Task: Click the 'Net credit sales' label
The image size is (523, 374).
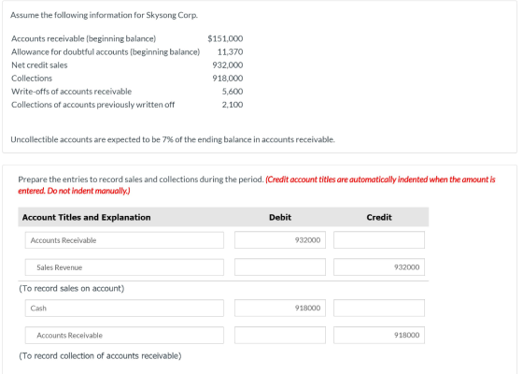Action: coord(39,65)
